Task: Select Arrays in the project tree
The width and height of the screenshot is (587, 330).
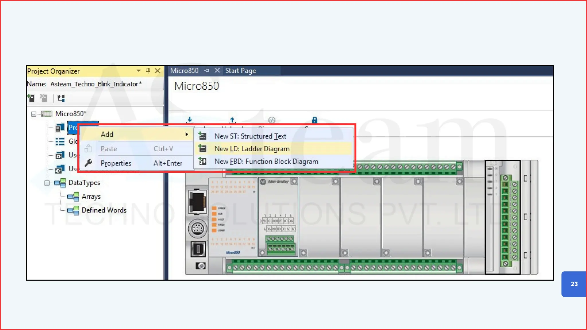Action: 91,197
